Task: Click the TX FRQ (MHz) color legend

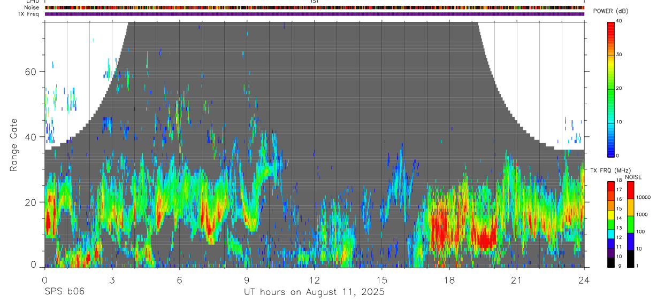Action: [611, 224]
